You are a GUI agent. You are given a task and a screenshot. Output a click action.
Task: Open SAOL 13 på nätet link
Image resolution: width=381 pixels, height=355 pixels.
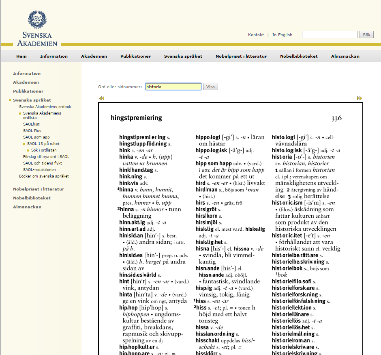(x=43, y=144)
